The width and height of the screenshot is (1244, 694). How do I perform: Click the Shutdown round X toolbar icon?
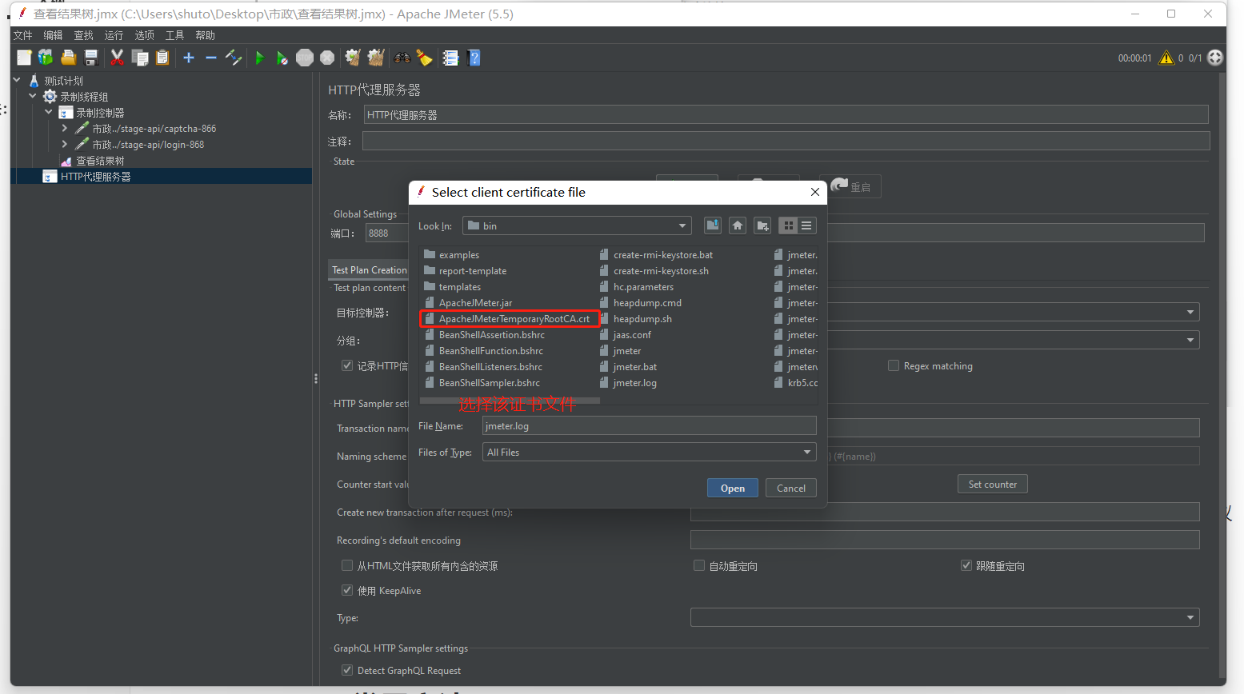[327, 58]
